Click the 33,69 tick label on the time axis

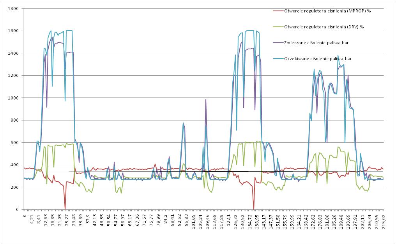click(x=81, y=219)
